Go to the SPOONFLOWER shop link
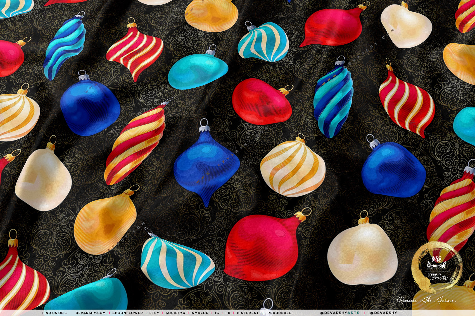The image size is (475, 316). click(127, 313)
